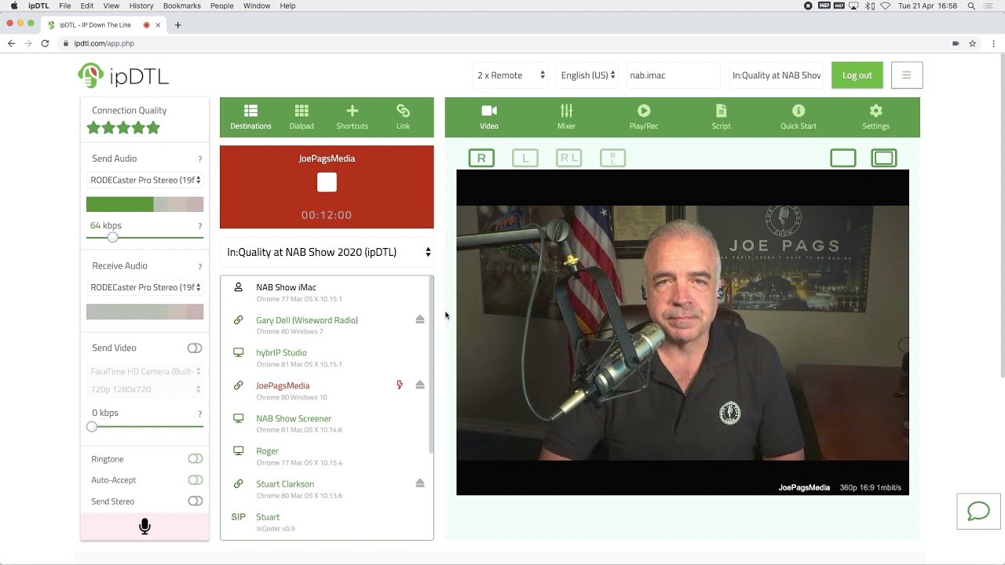Image resolution: width=1005 pixels, height=565 pixels.
Task: Click the 64 kbps audio bitrate slider
Action: (x=145, y=237)
